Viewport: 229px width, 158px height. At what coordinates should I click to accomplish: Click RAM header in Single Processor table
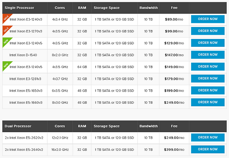point(82,8)
